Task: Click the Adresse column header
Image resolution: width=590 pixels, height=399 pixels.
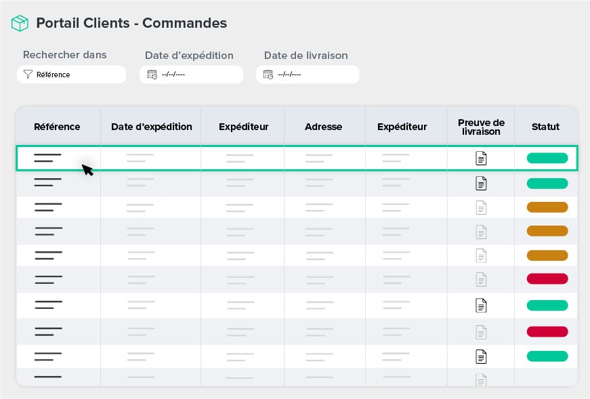Action: pos(324,127)
